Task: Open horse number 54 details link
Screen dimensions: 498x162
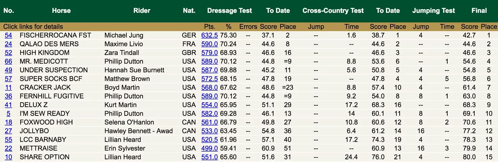Action: 8,35
